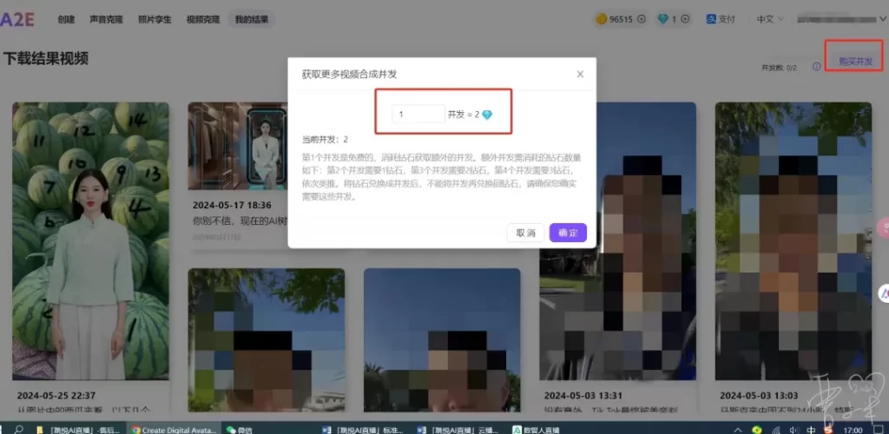Click the 取消 button in dialog
This screenshot has width=889, height=434.
525,233
